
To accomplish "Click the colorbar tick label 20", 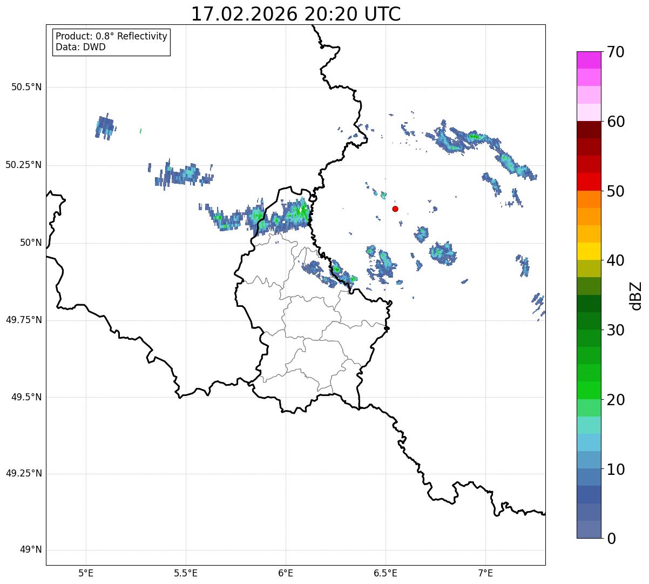I will (616, 400).
